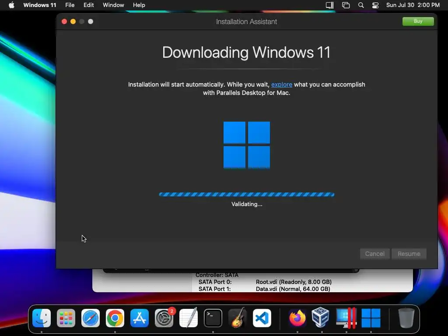Open VirtualBox from the Dock
The height and width of the screenshot is (336, 448).
[x=320, y=318]
